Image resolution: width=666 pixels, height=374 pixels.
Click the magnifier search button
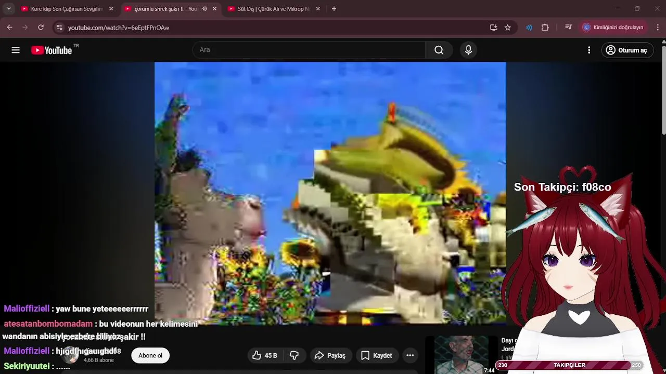pyautogui.click(x=439, y=50)
